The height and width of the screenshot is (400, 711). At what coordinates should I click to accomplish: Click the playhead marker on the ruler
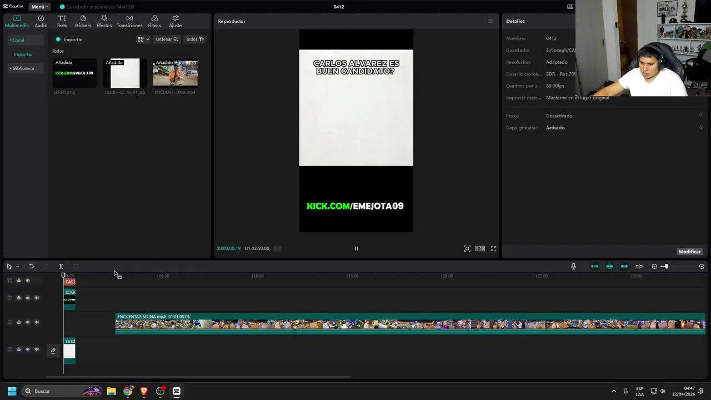tap(63, 275)
